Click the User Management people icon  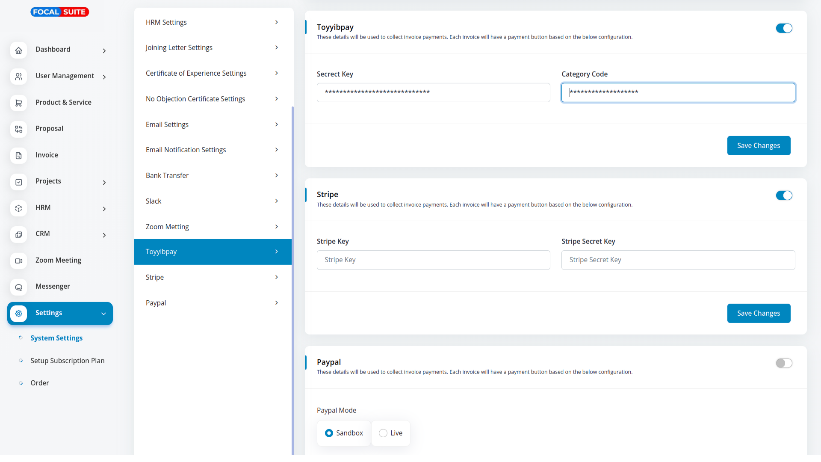(18, 77)
